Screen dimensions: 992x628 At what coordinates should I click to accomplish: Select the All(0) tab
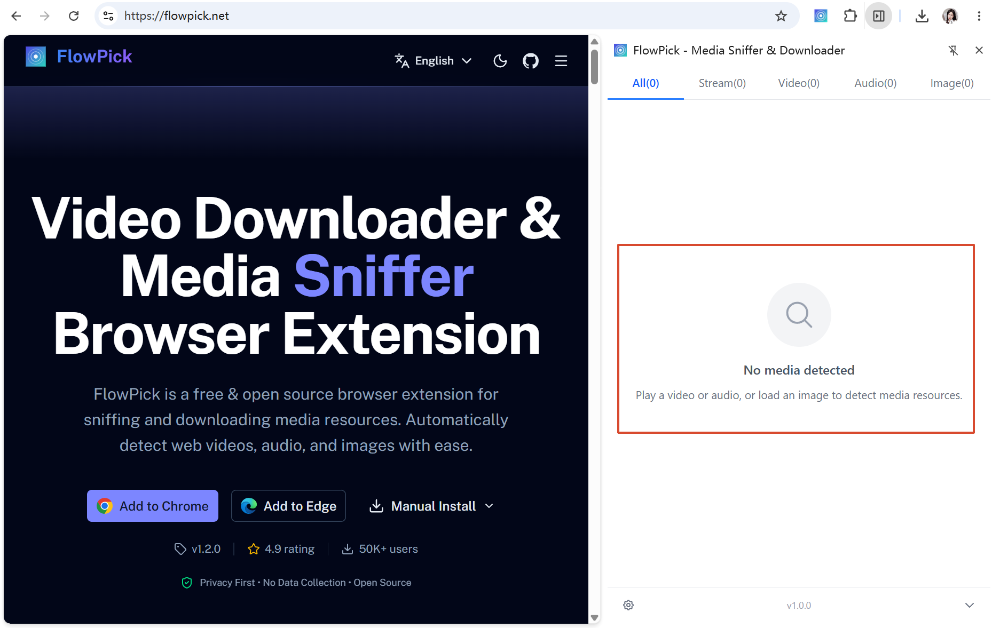(x=645, y=83)
